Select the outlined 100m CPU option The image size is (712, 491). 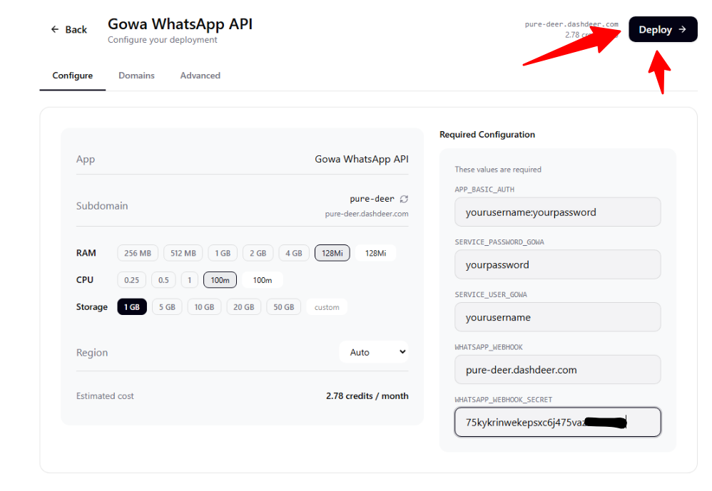coord(220,280)
